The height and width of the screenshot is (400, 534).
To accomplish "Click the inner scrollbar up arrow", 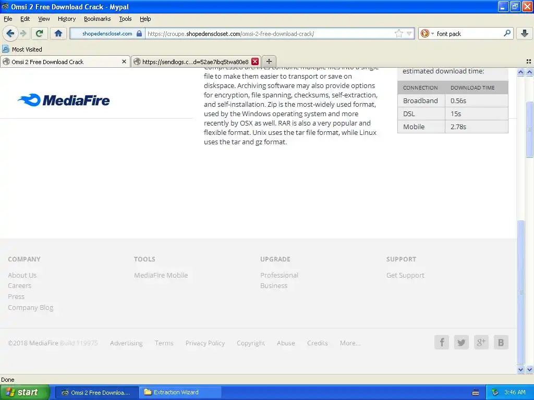I will 520,72.
